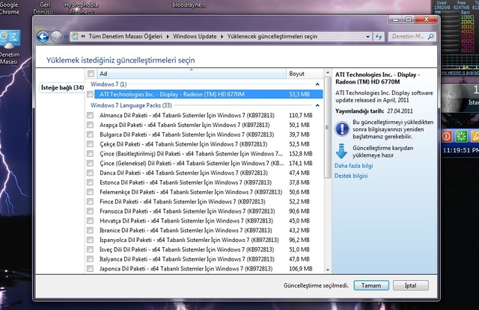The image size is (479, 310).
Task: Open the bloodrayne desktop shortcut
Action: coord(189,5)
